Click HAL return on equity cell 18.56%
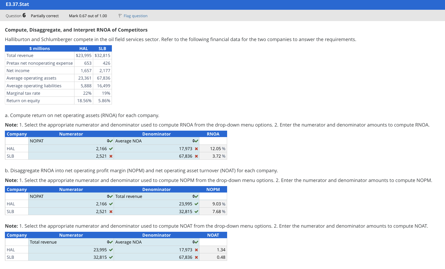Screen dimensions: 445x269 tap(84, 101)
